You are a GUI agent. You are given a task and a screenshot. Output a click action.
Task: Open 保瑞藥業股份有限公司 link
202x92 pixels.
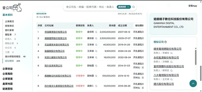click(x=56, y=32)
